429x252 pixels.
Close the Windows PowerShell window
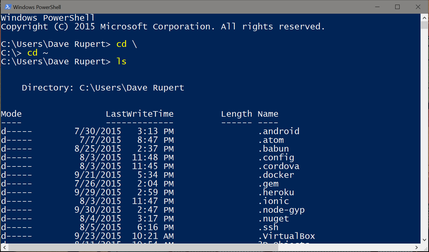click(418, 7)
